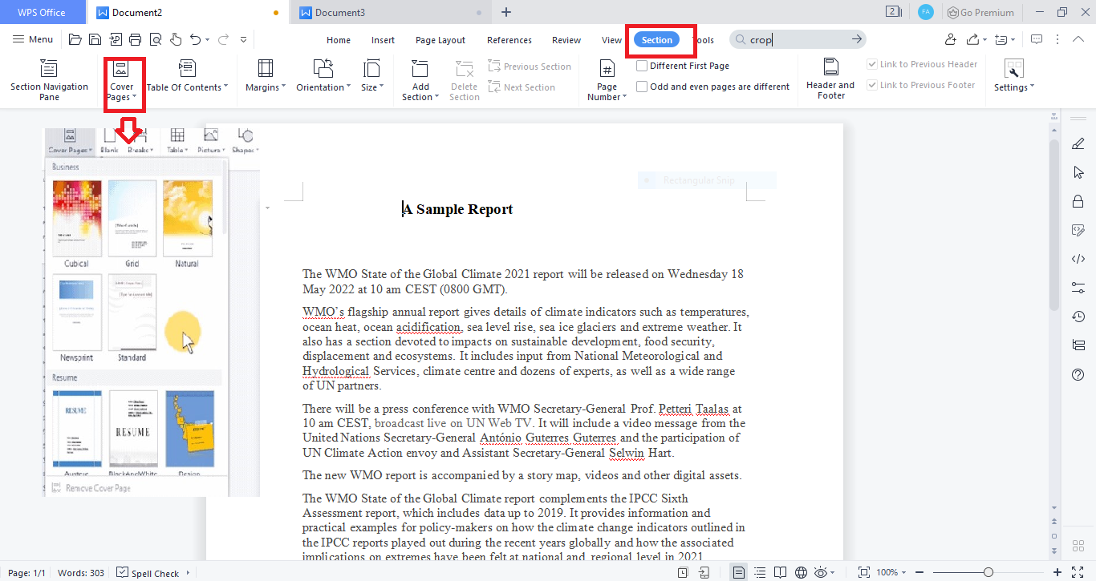1096x581 pixels.
Task: Click the Go Premium button
Action: tap(980, 12)
